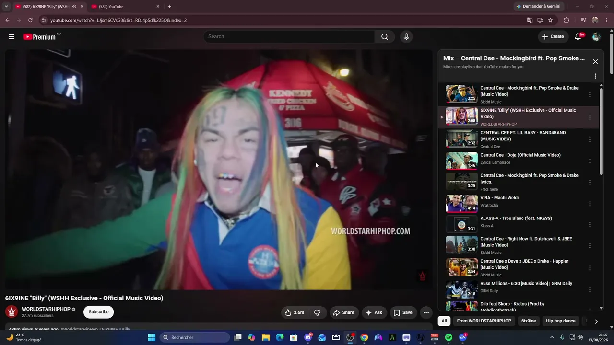Open YouTube notifications bell
The width and height of the screenshot is (614, 345).
[x=579, y=37]
